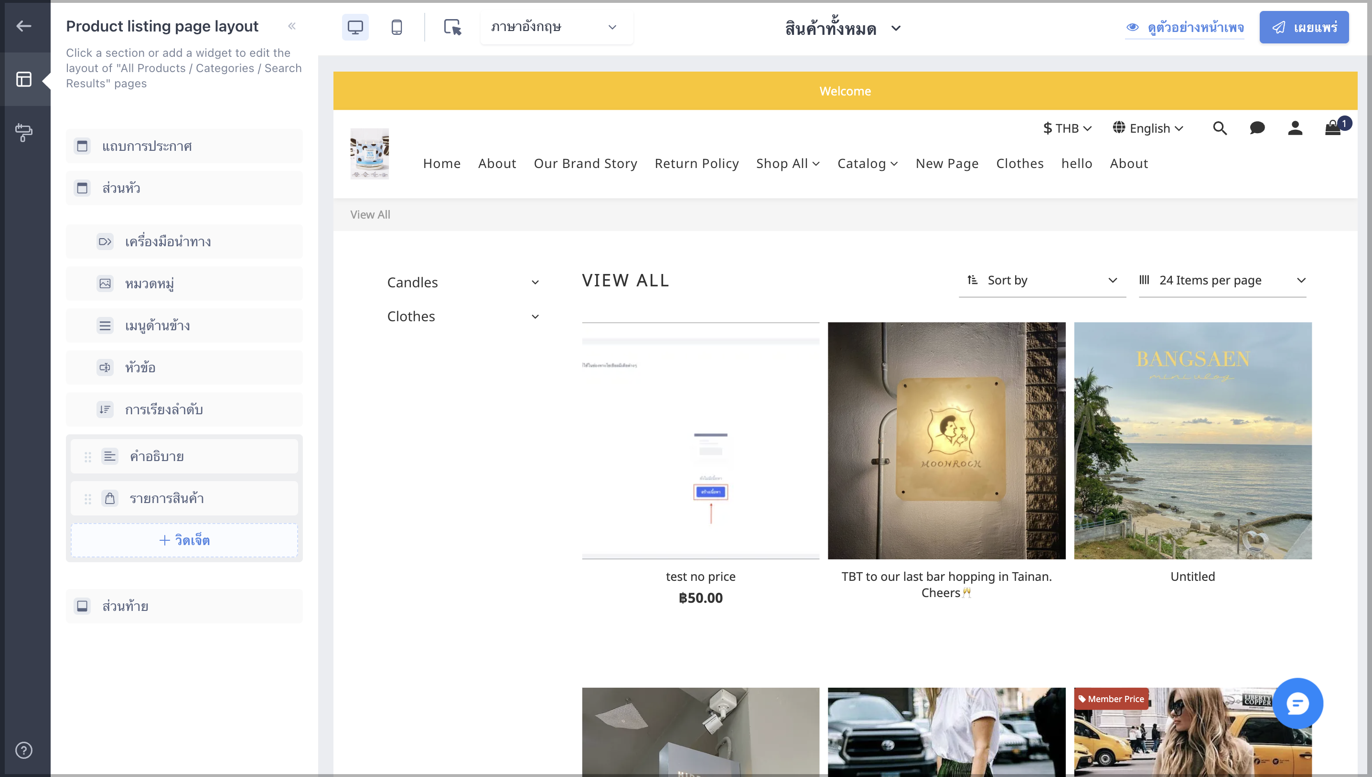The width and height of the screenshot is (1372, 777).
Task: Expand the Sort by dropdown
Action: pos(1042,281)
